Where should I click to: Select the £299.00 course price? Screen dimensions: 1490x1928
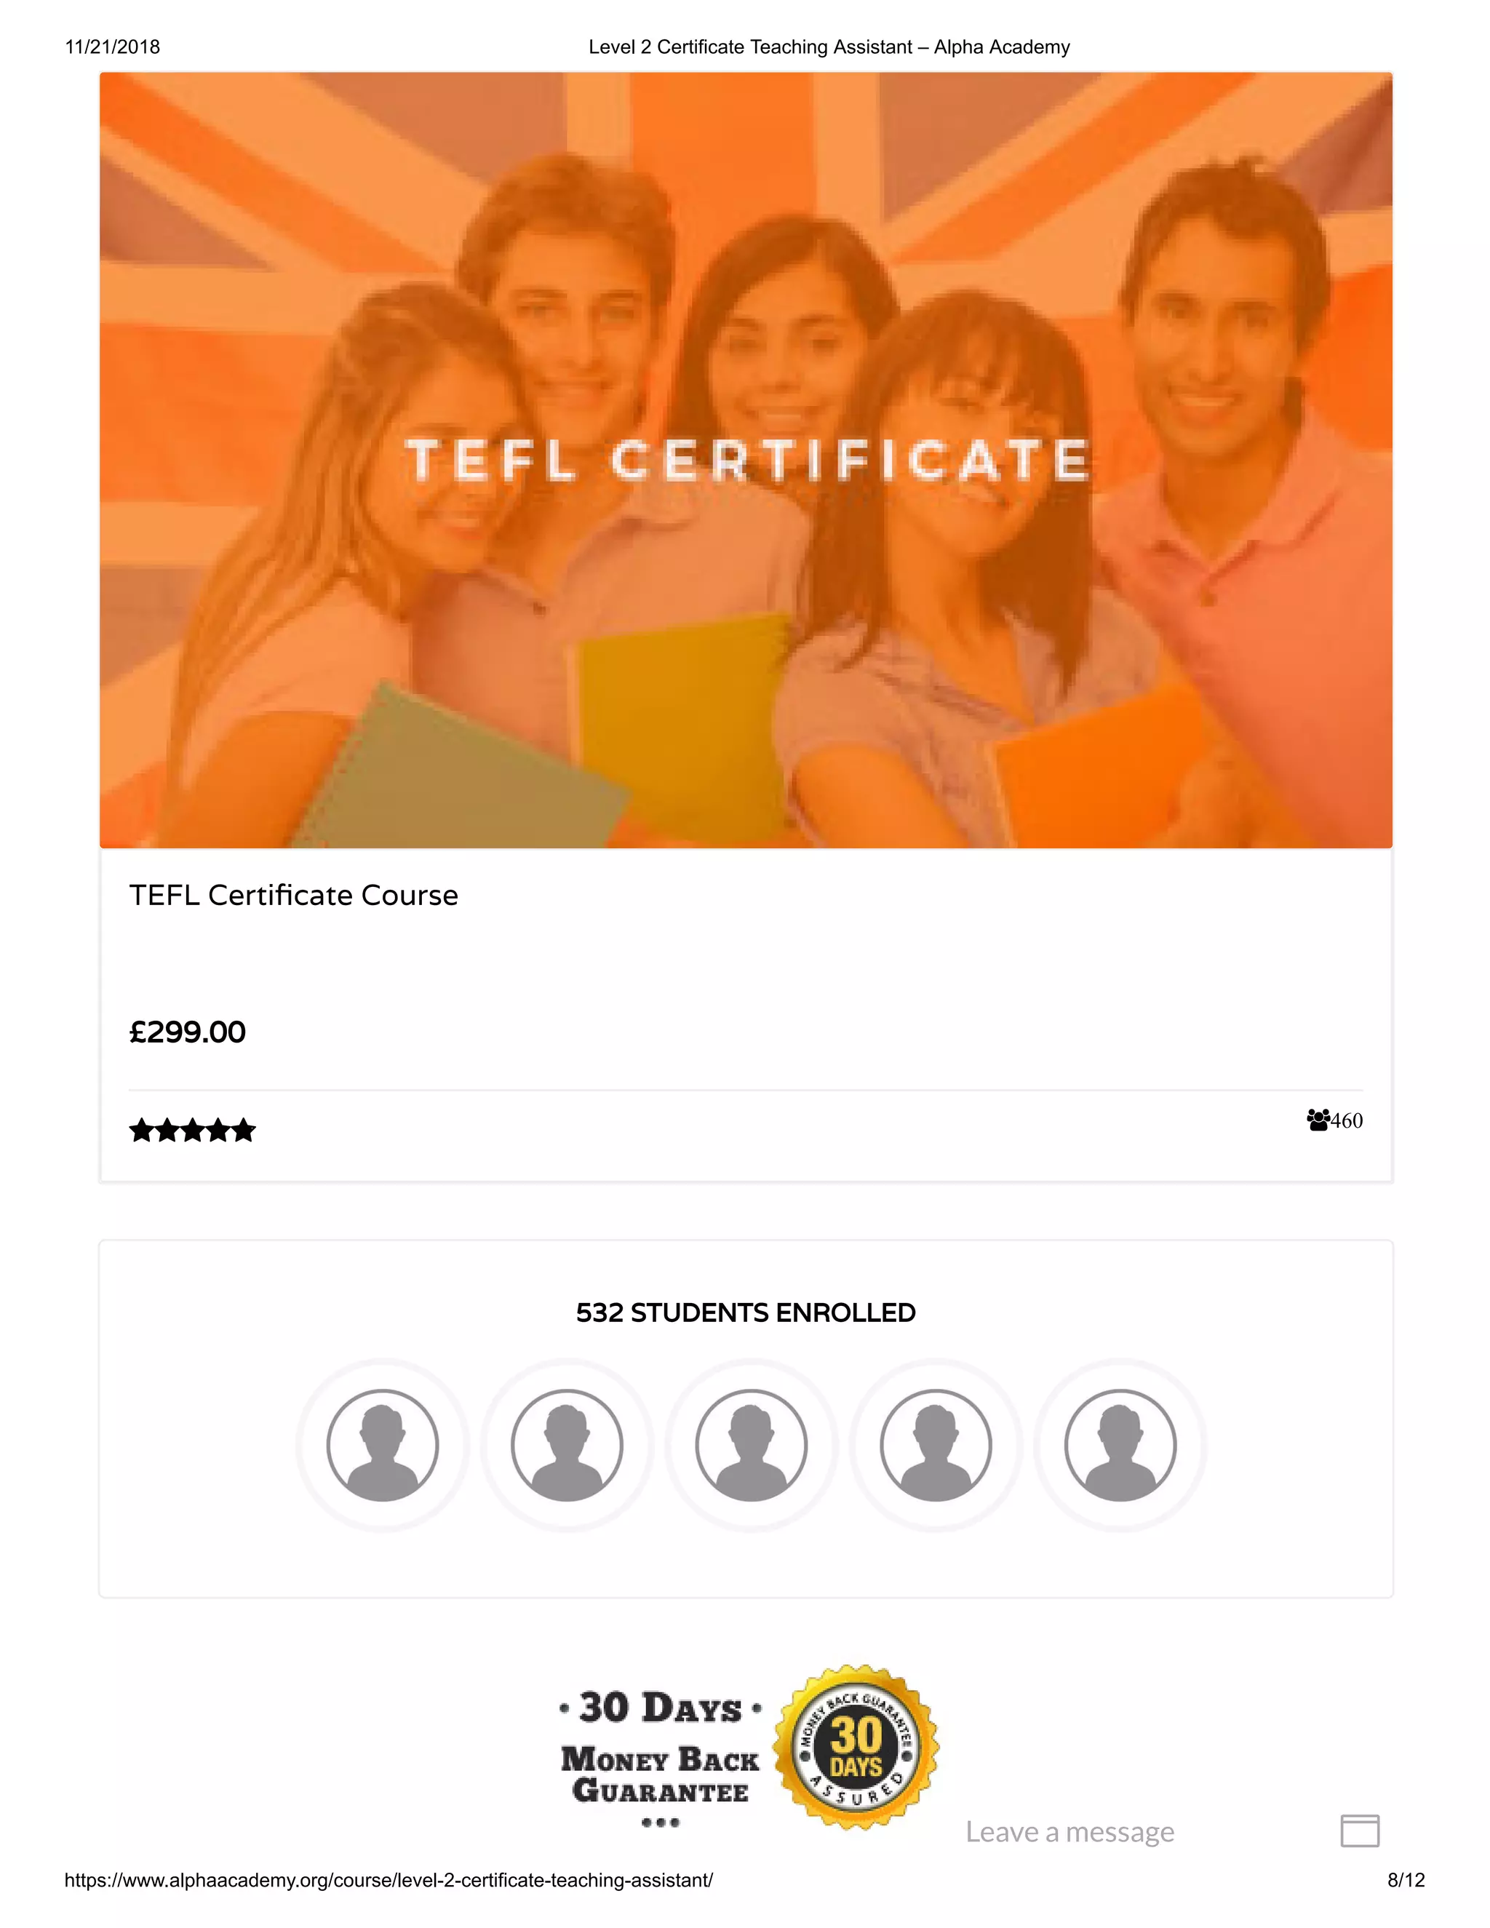tap(187, 1032)
